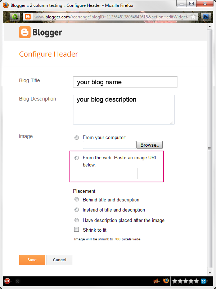Choose Instead of title and description placement

[77, 210]
